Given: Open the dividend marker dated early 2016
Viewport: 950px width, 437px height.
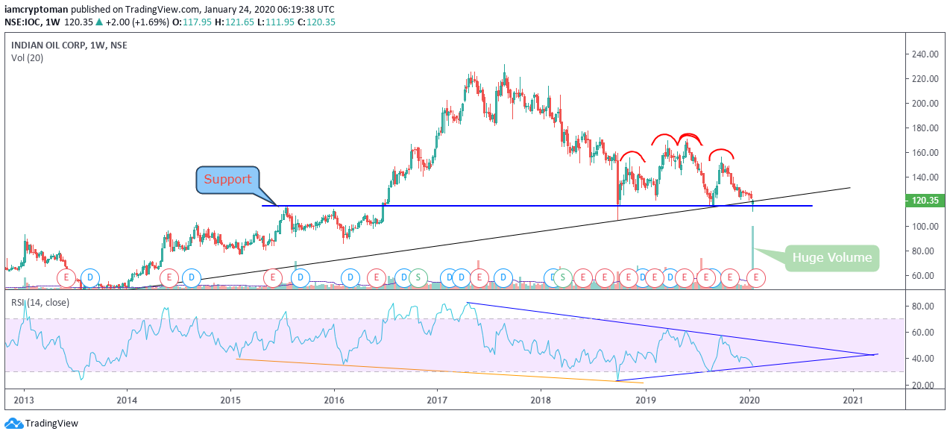Looking at the screenshot, I should tap(350, 278).
